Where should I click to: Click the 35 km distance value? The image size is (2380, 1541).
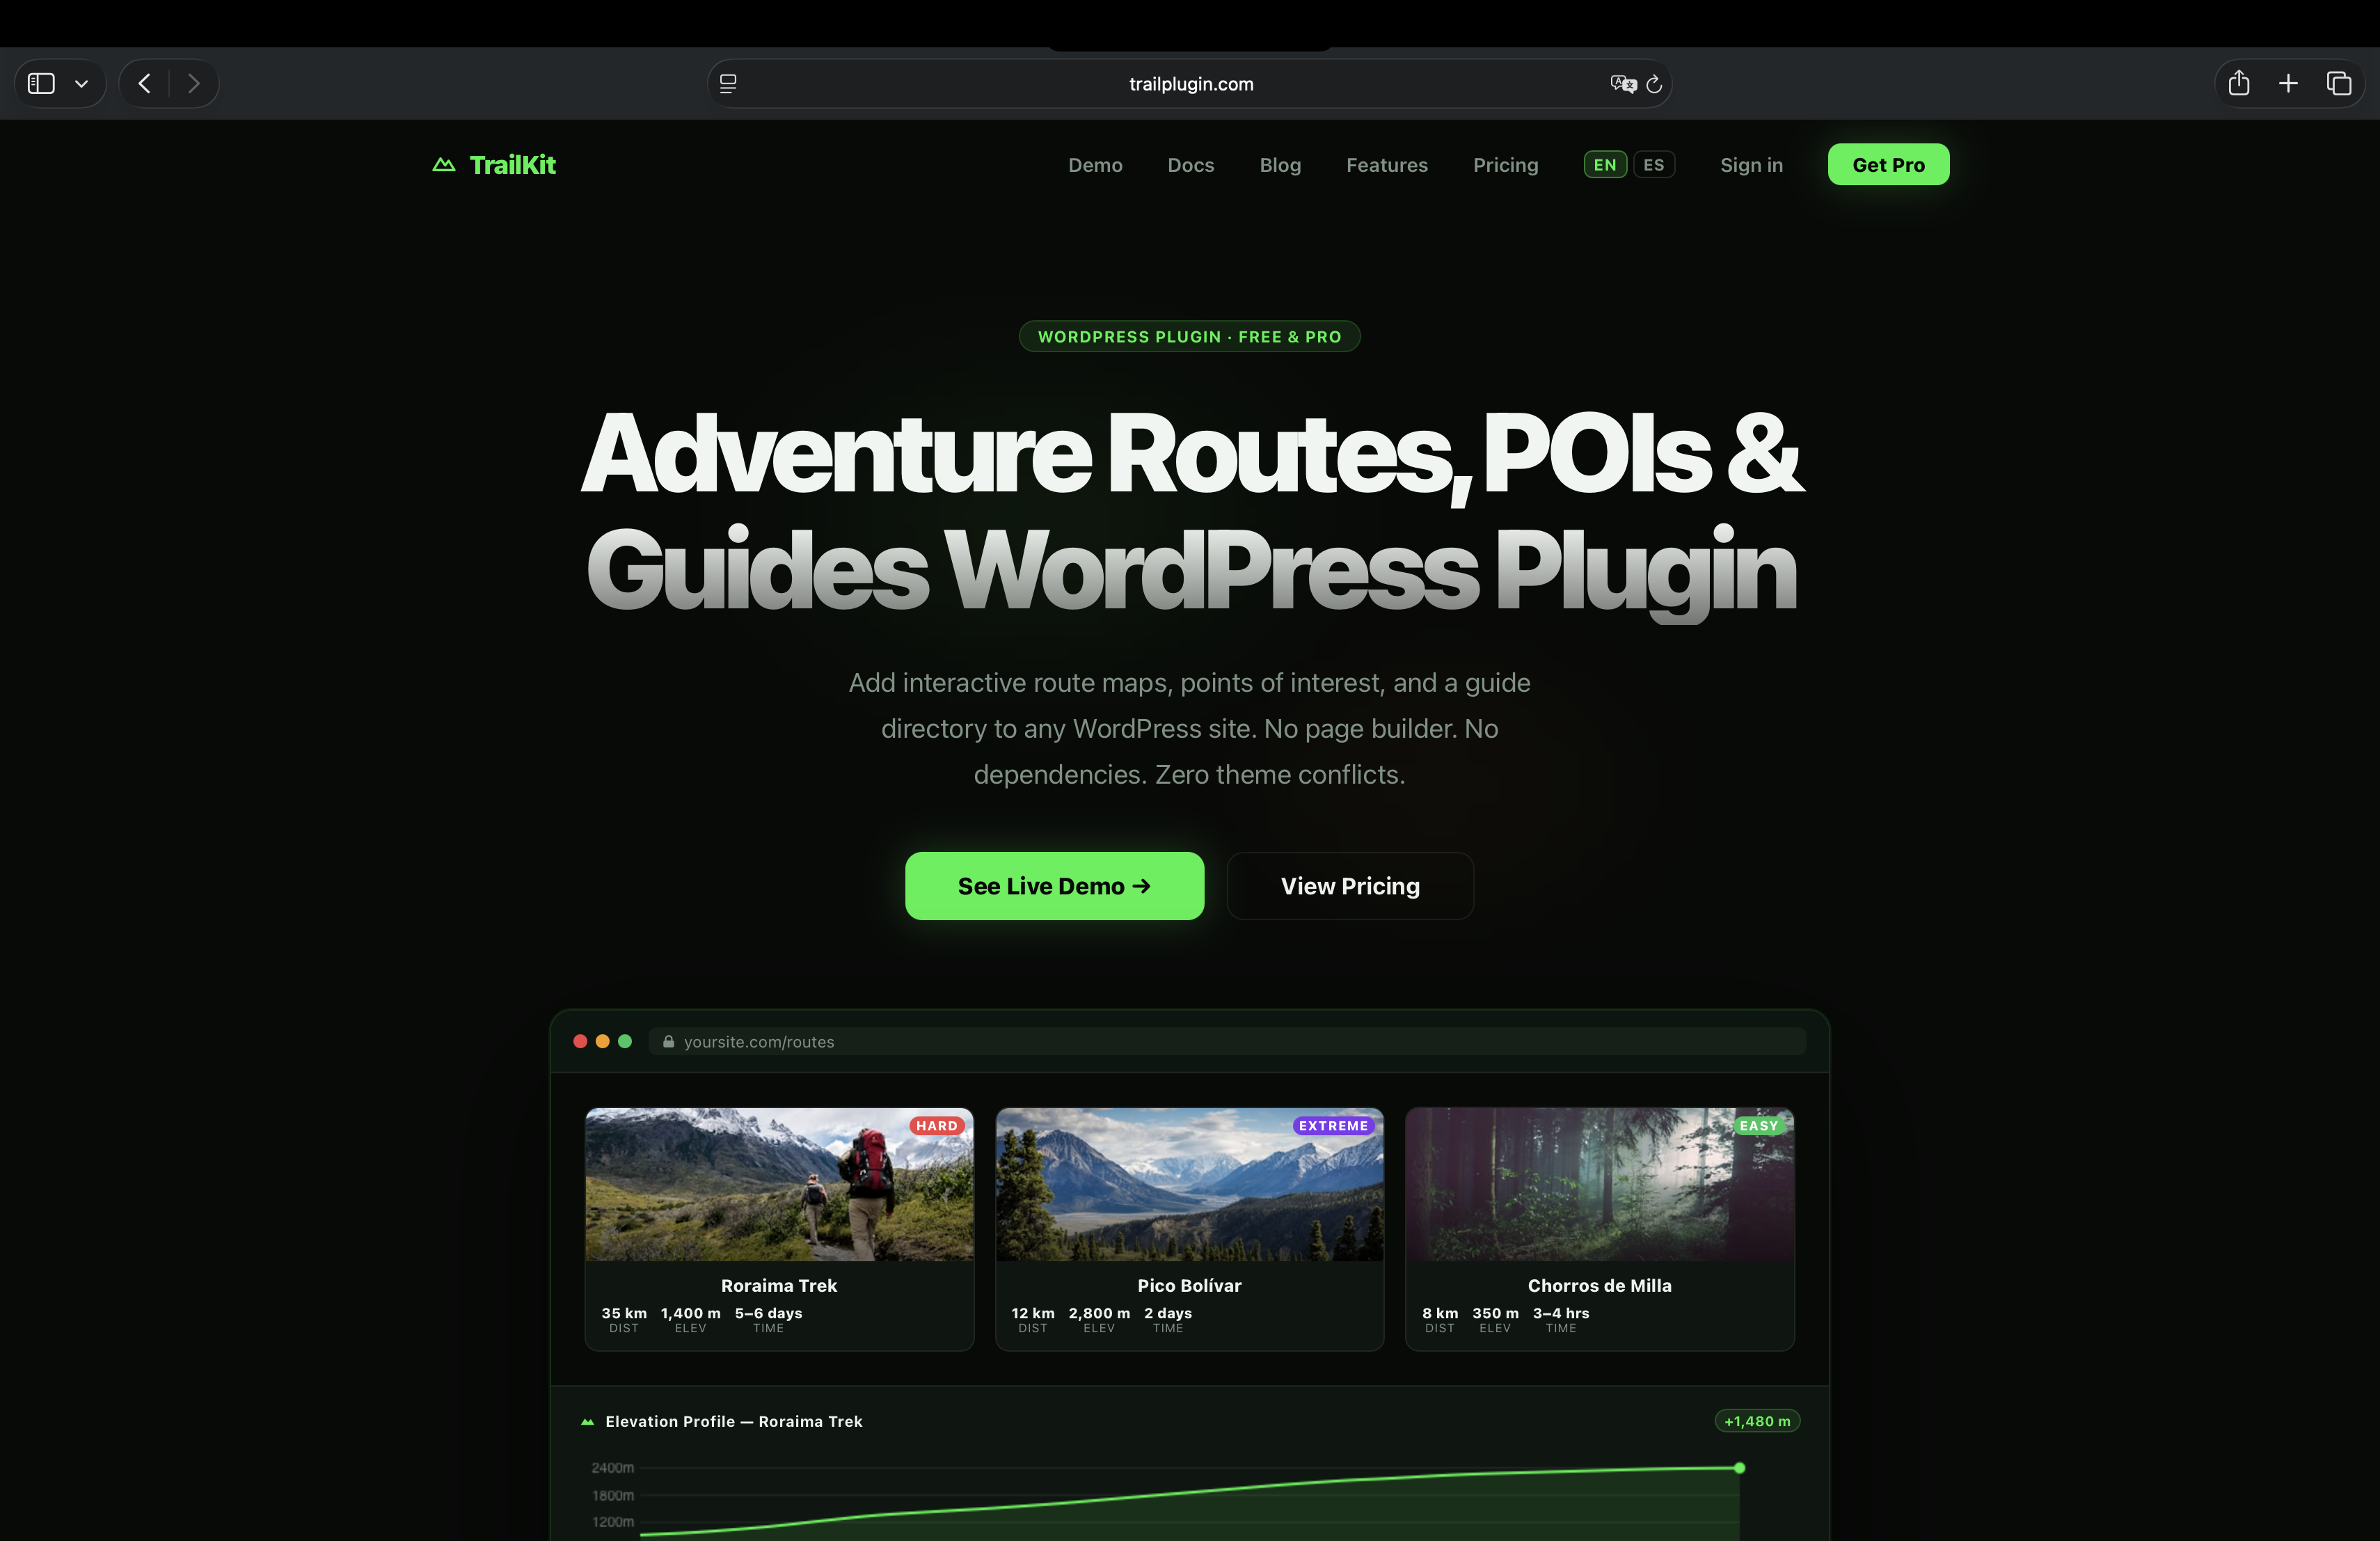click(624, 1313)
